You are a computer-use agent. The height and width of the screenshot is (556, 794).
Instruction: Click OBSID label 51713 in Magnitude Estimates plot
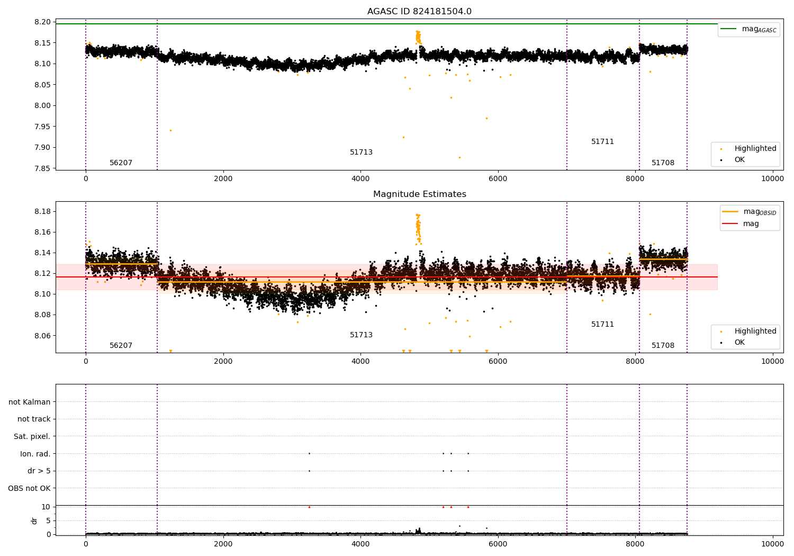tap(361, 335)
